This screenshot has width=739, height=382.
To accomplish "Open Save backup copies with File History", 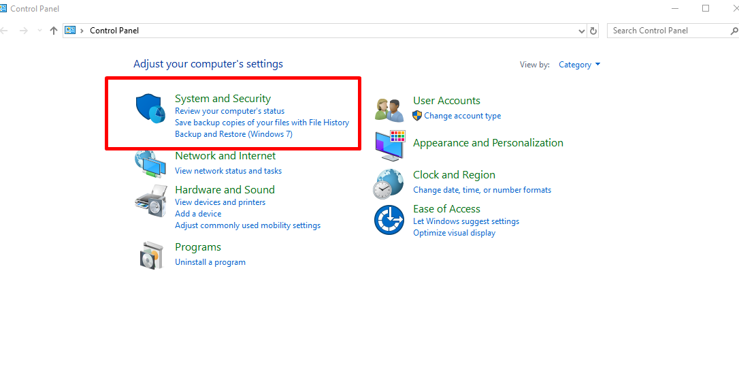I will point(262,123).
